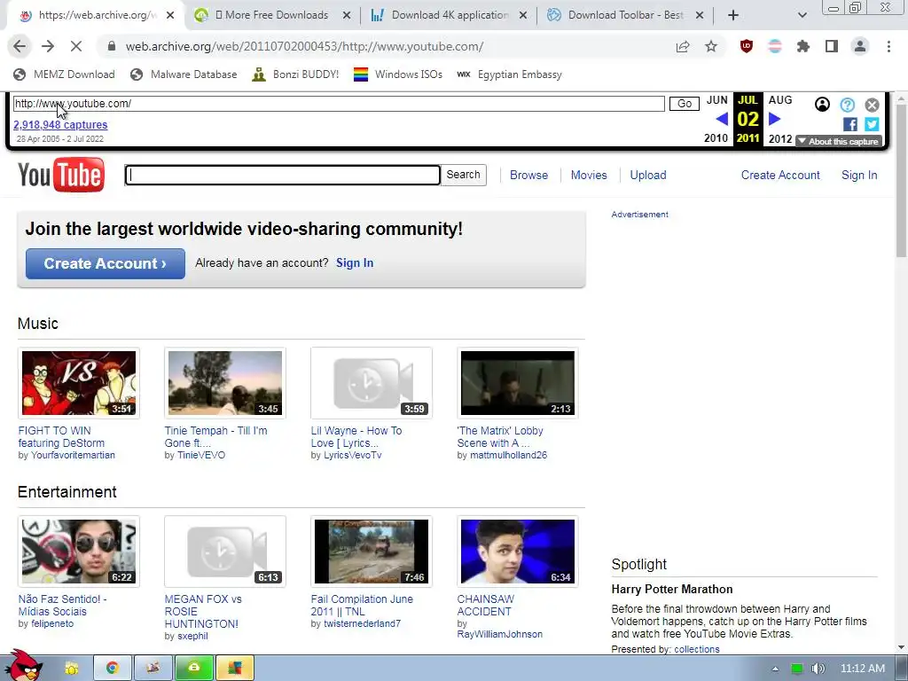Open the Chrome profile menu
Viewport: 908px width, 681px height.
(860, 46)
